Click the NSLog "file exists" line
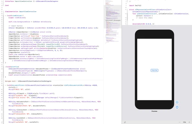This screenshot has width=192, height=124. point(46,98)
